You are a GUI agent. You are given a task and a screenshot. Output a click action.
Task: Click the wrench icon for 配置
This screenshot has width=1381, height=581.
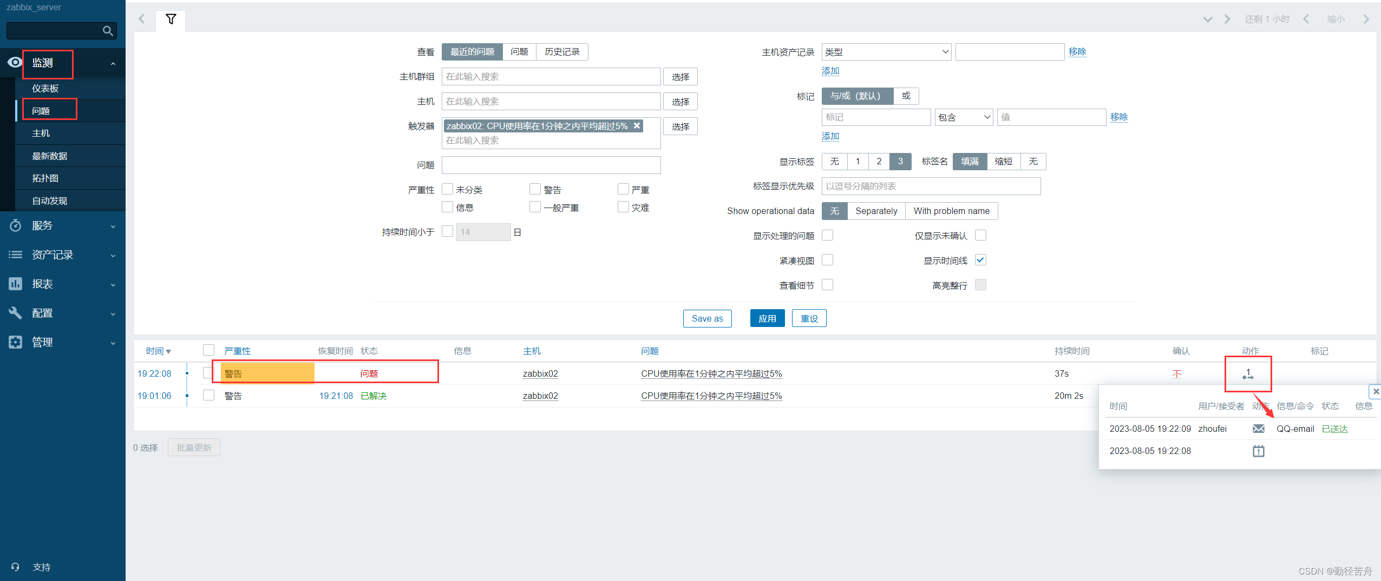click(15, 313)
